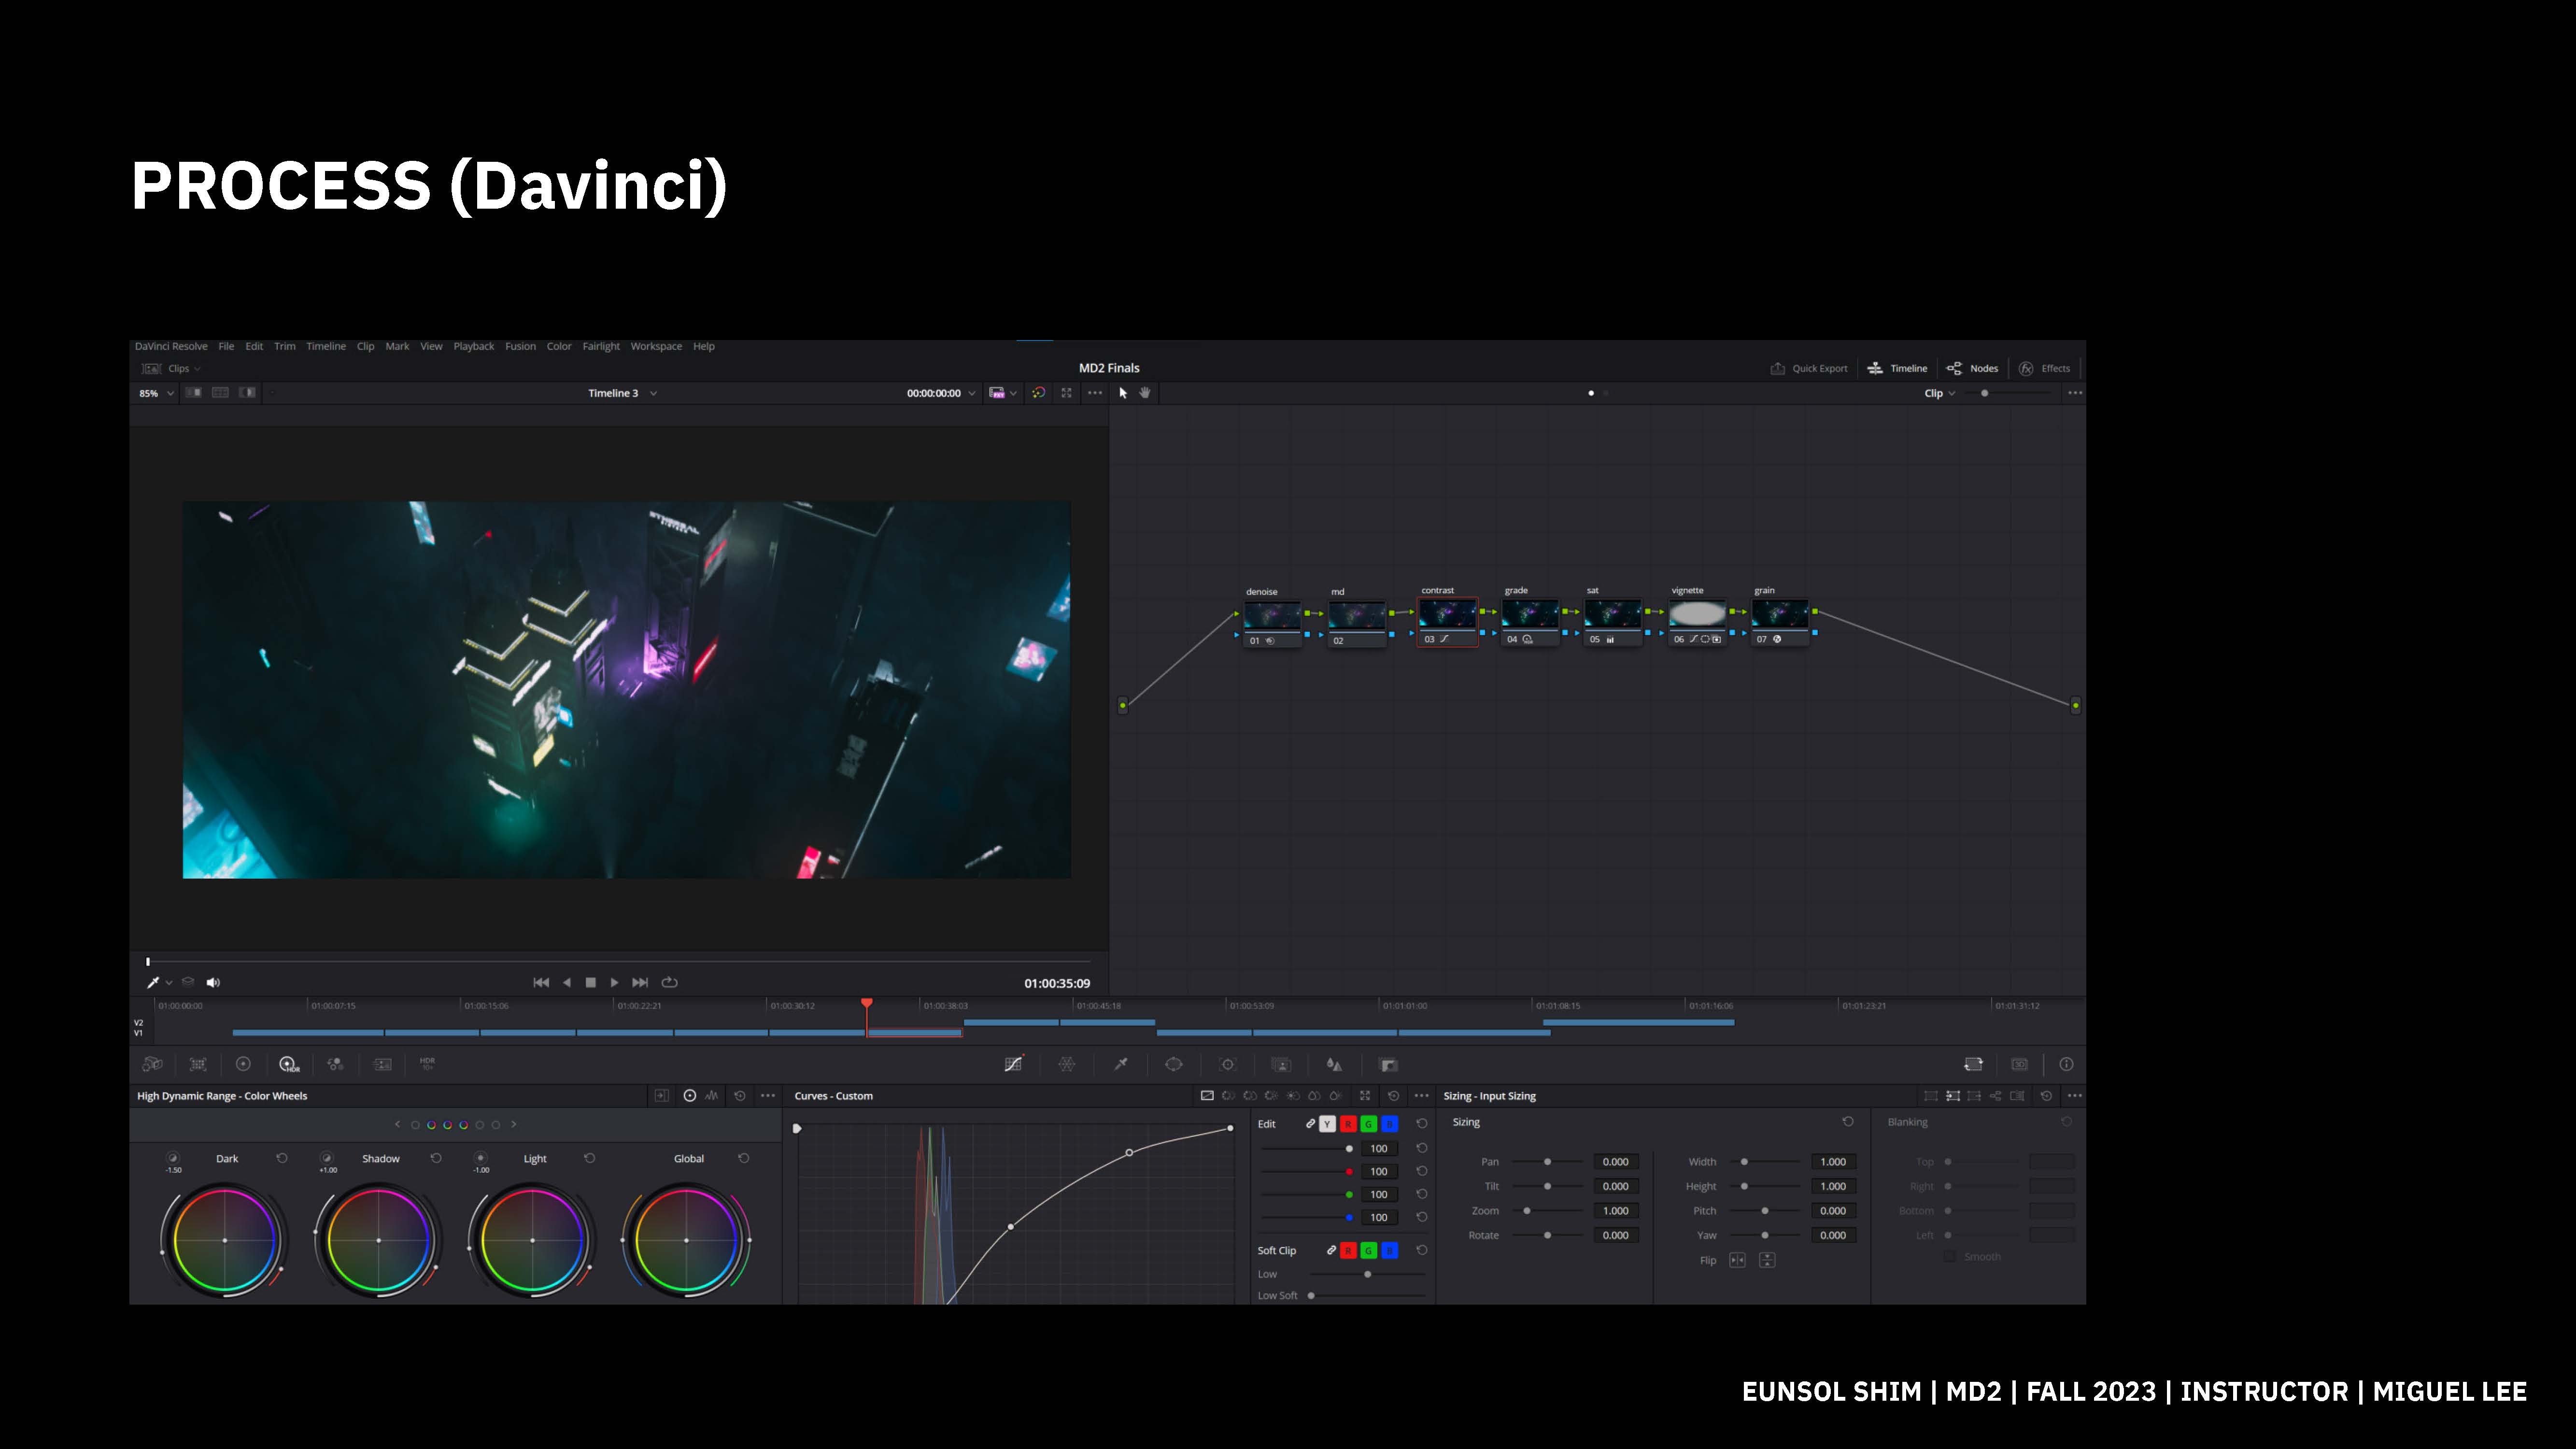This screenshot has width=2576, height=1449.
Task: Toggle the red channel Edit button
Action: click(x=1348, y=1124)
